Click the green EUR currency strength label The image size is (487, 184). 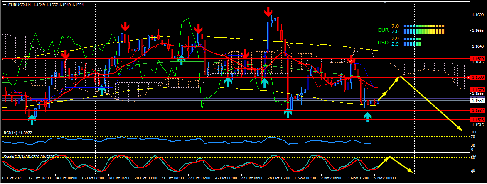click(383, 30)
